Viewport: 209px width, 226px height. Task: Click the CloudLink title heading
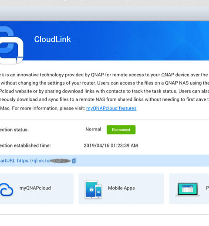pos(52,39)
